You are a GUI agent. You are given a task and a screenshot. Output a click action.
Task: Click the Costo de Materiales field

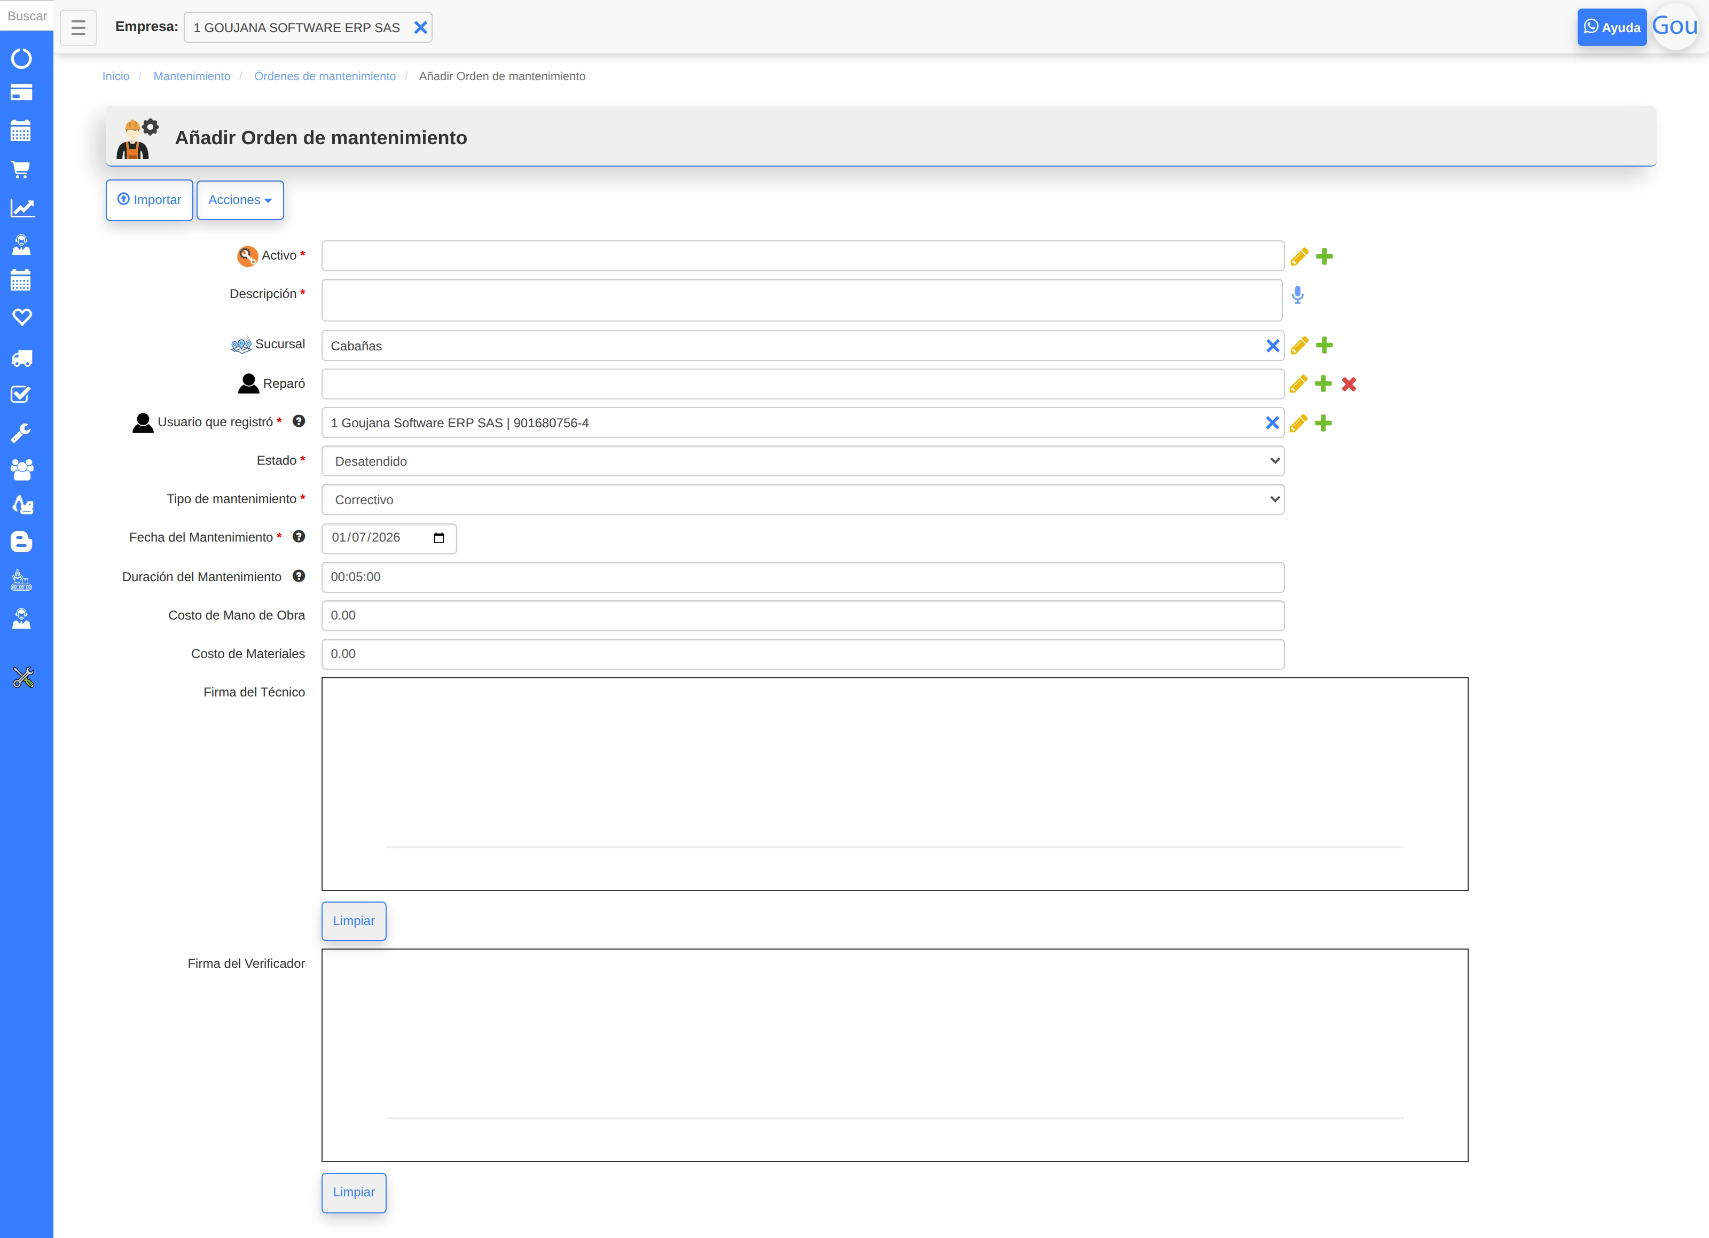[x=803, y=654]
